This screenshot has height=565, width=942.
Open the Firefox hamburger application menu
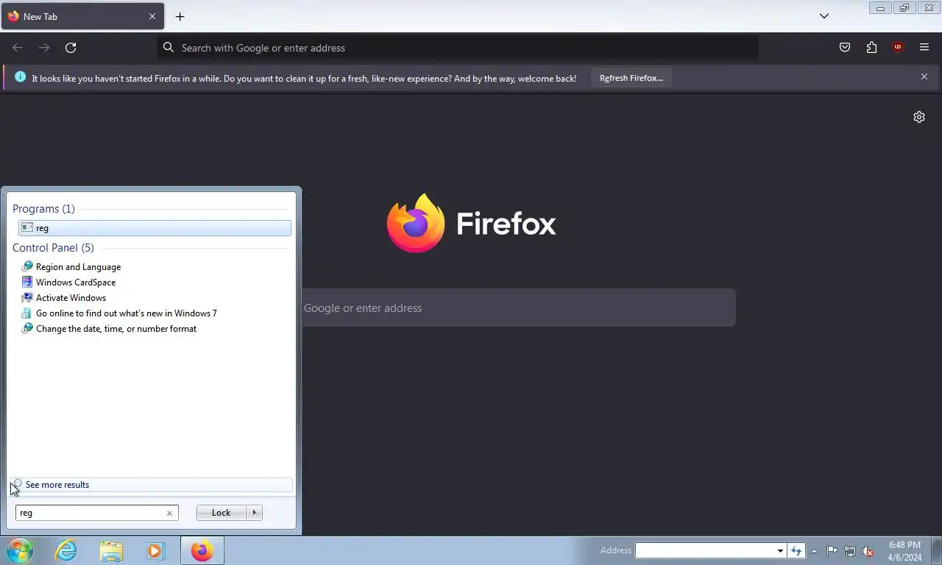(924, 48)
